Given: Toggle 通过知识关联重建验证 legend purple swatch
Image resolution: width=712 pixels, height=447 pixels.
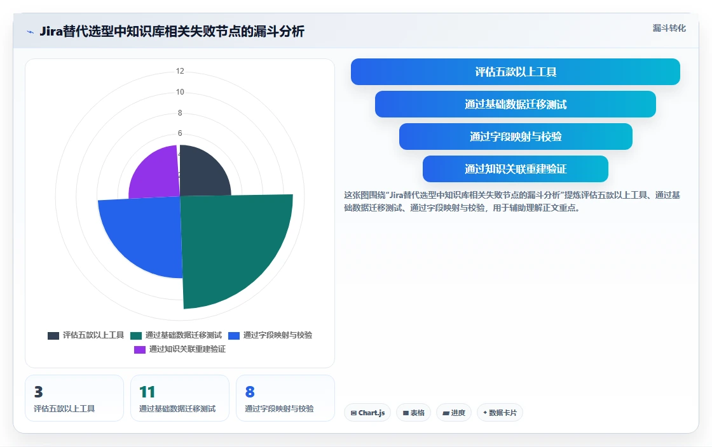Looking at the screenshot, I should (140, 349).
